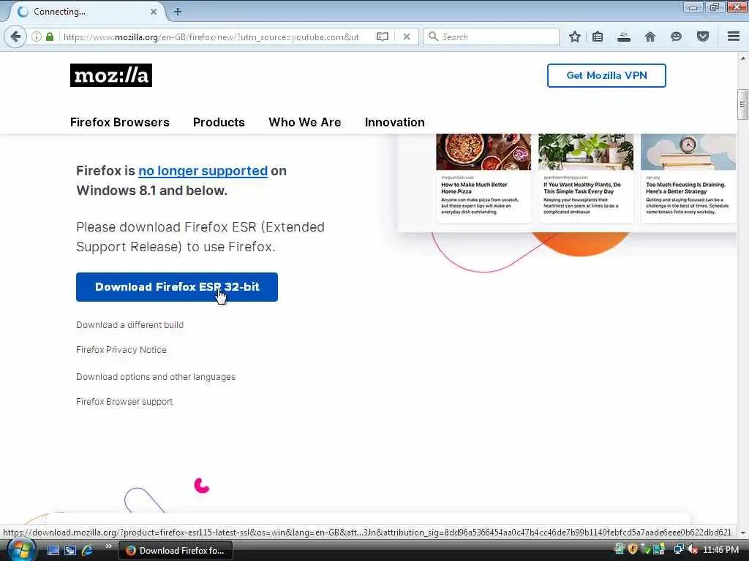Open Firefox Browsers menu
The image size is (749, 561).
click(119, 122)
